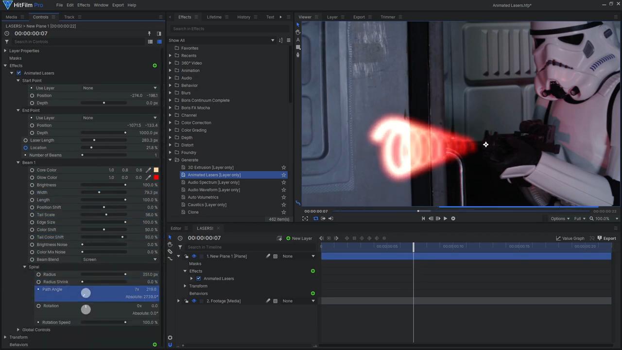Screen dimensions: 622x350
Task: Select the Pen/freehand mask tool in the Viewer
Action: [x=298, y=54]
